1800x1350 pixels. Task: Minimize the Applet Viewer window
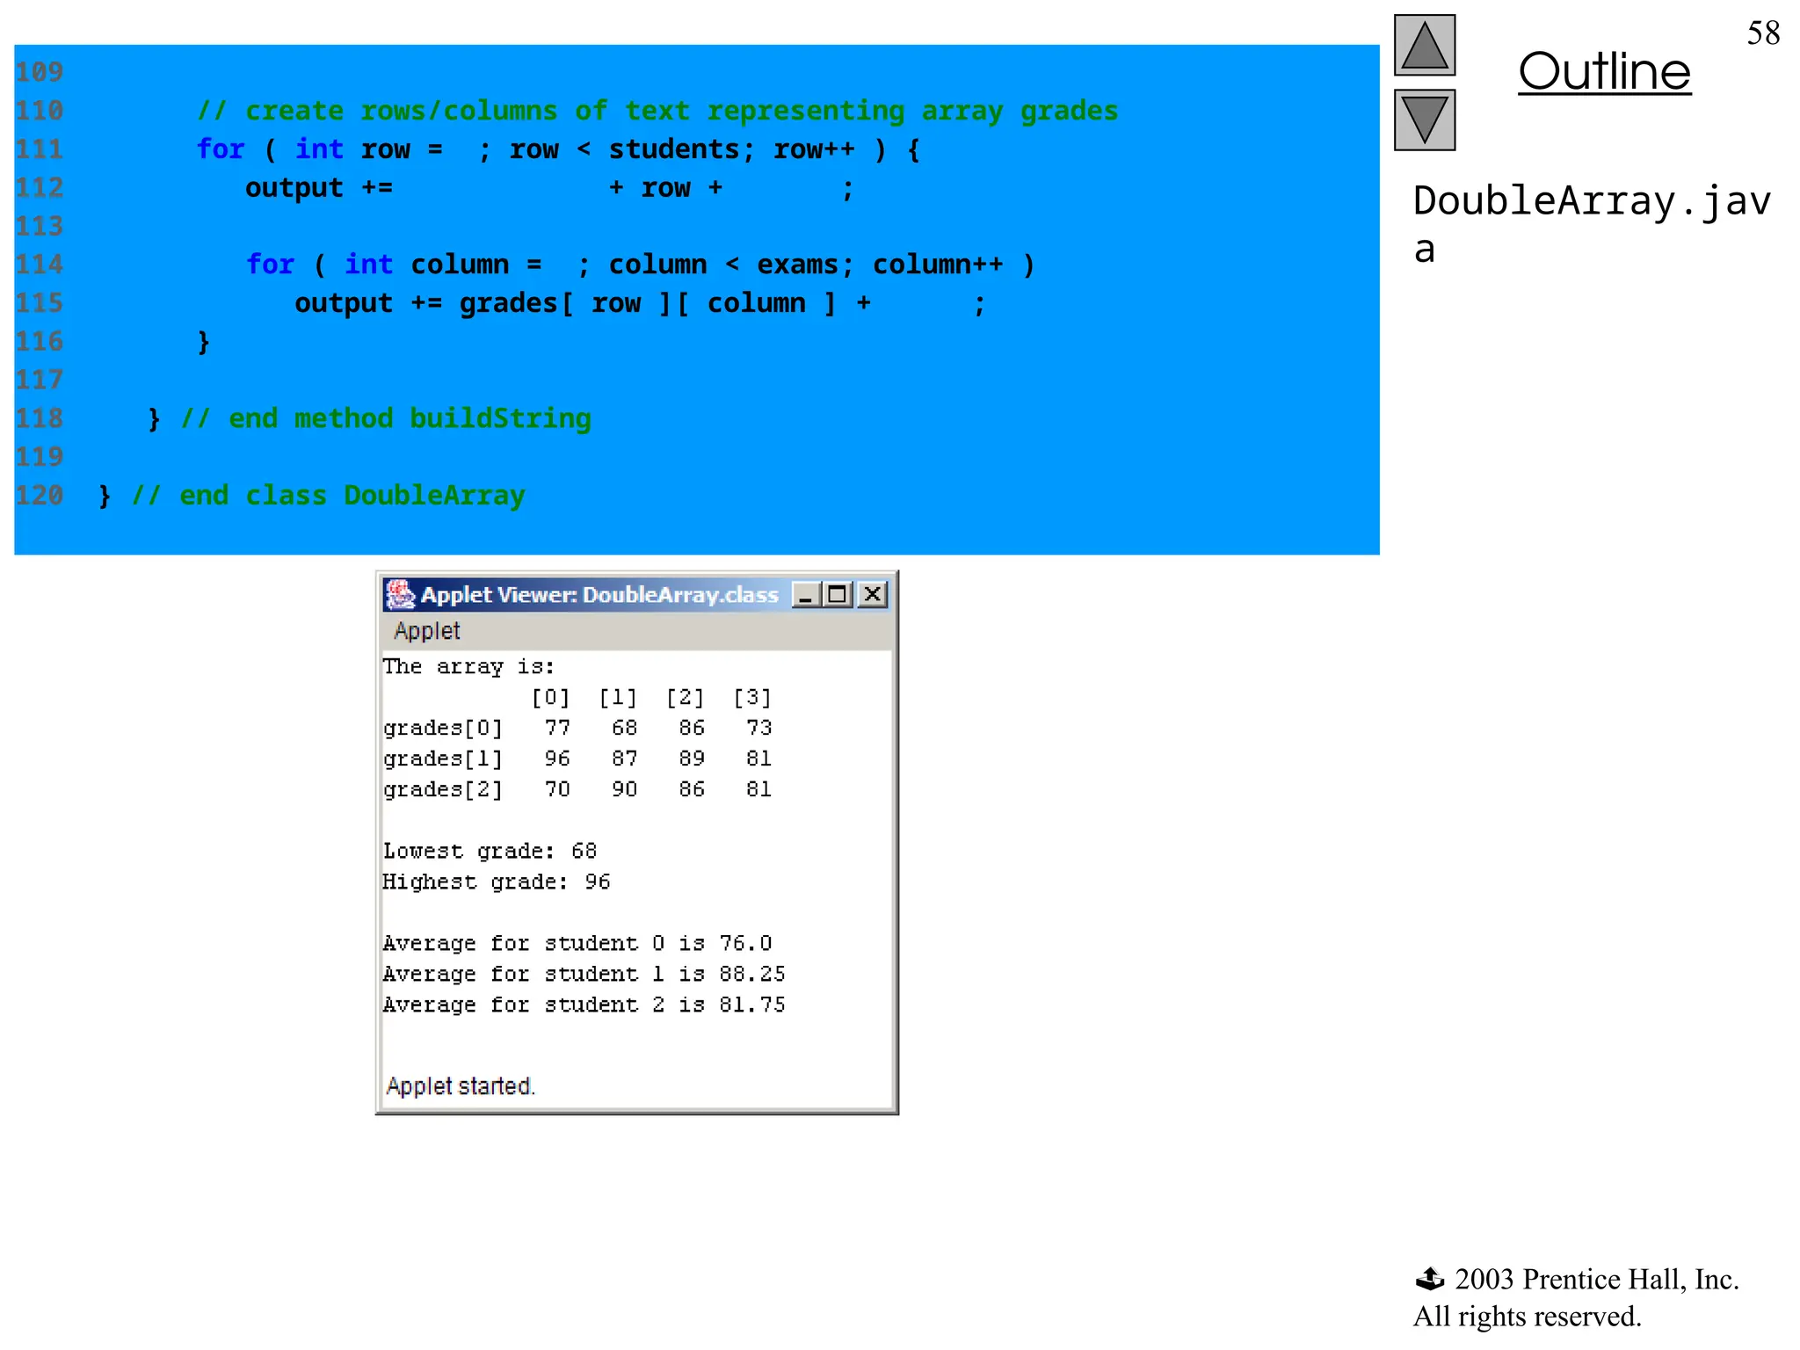pyautogui.click(x=806, y=595)
